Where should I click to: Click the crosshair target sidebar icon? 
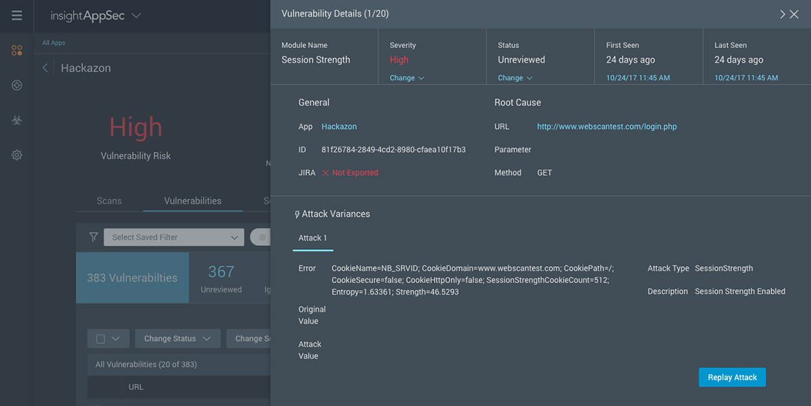(x=17, y=85)
